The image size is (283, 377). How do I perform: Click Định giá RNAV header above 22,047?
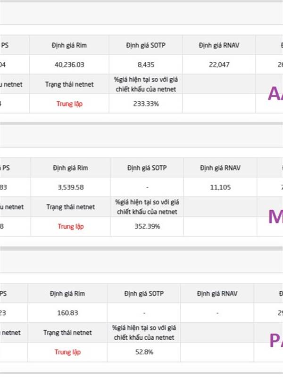pyautogui.click(x=219, y=45)
